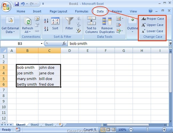The image size is (173, 133).
Task: Save workbook via Quick Access icon
Action: [17, 4]
